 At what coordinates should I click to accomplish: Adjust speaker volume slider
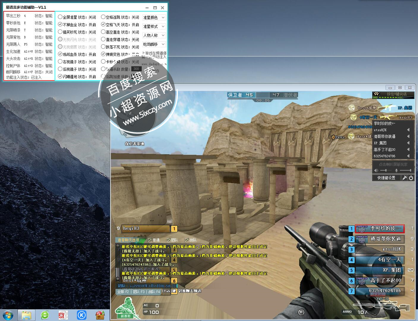coord(386,170)
